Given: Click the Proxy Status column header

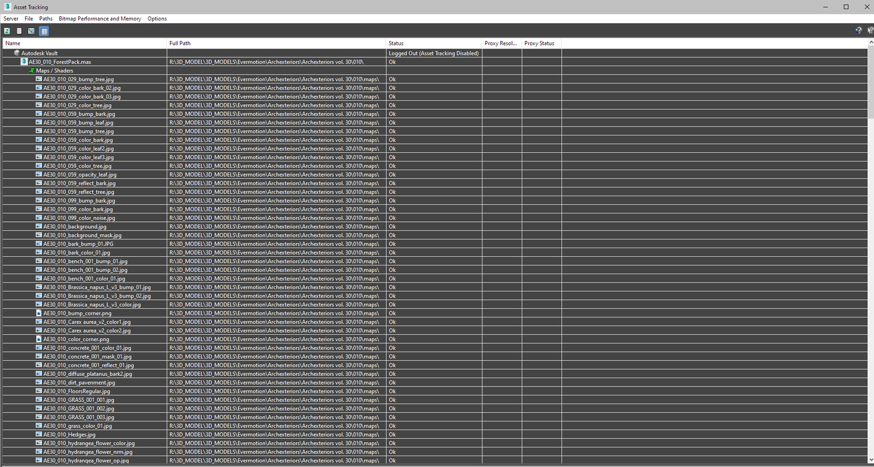Looking at the screenshot, I should tap(542, 44).
